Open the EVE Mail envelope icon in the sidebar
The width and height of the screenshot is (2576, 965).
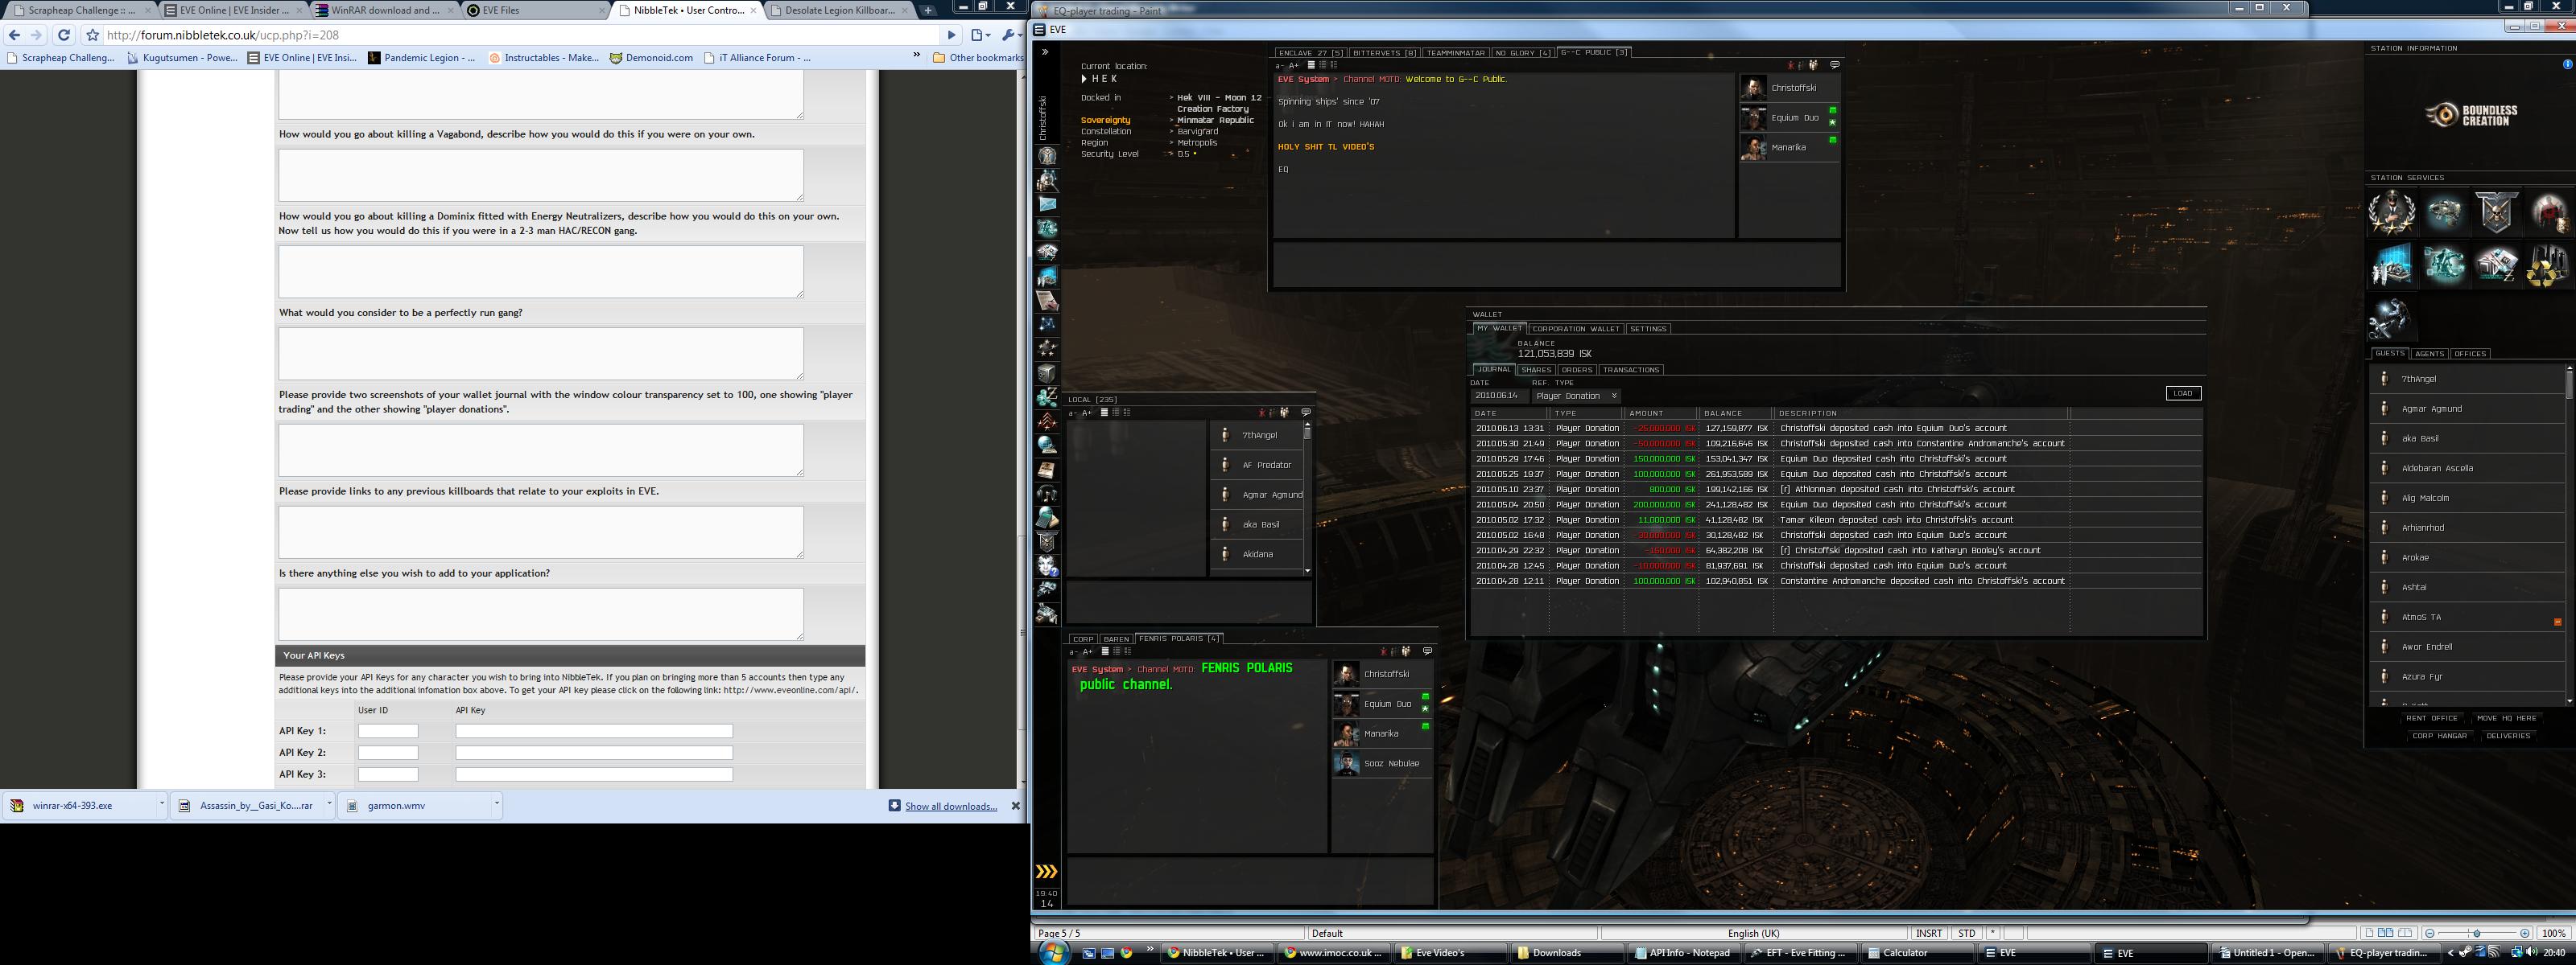(1047, 205)
